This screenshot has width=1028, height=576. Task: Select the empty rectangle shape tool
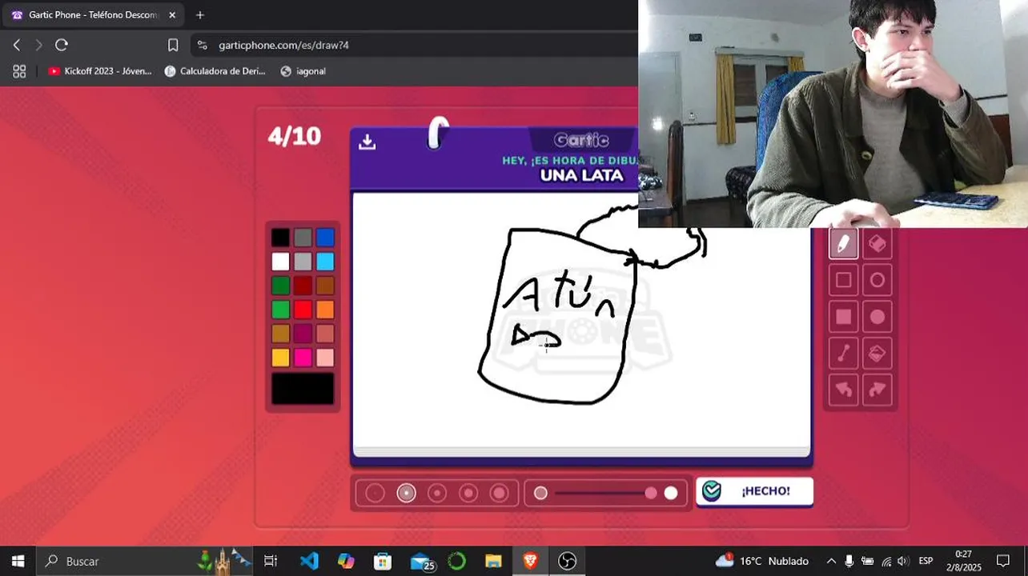[843, 280]
